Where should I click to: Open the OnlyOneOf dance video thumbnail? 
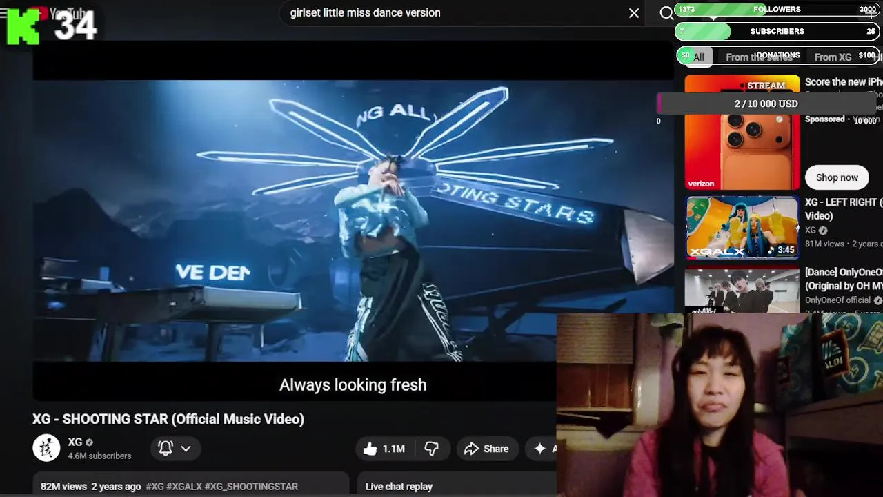pos(742,291)
